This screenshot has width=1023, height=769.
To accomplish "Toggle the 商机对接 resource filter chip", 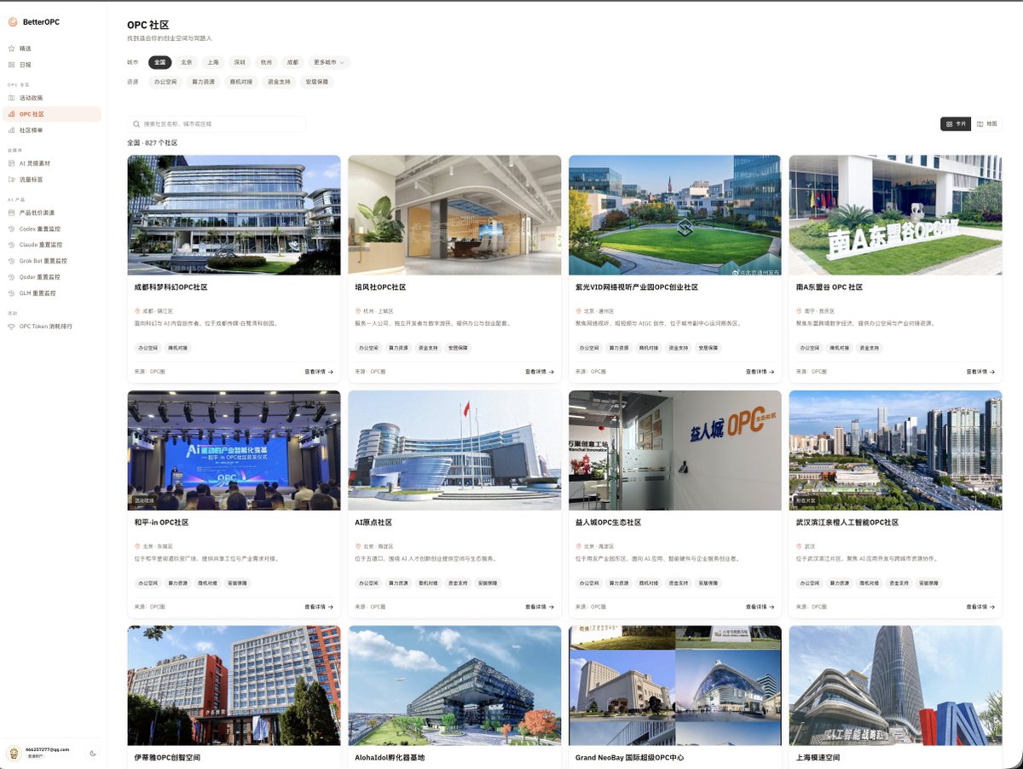I will click(241, 82).
